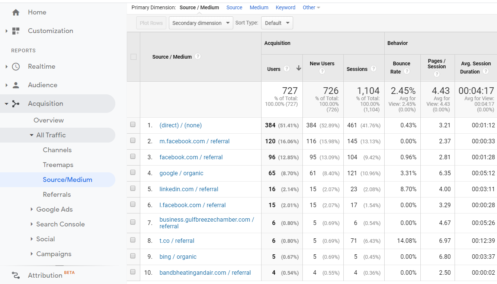Expand the Social submenu arrow
Screen dimensions: 497x284
click(32, 239)
